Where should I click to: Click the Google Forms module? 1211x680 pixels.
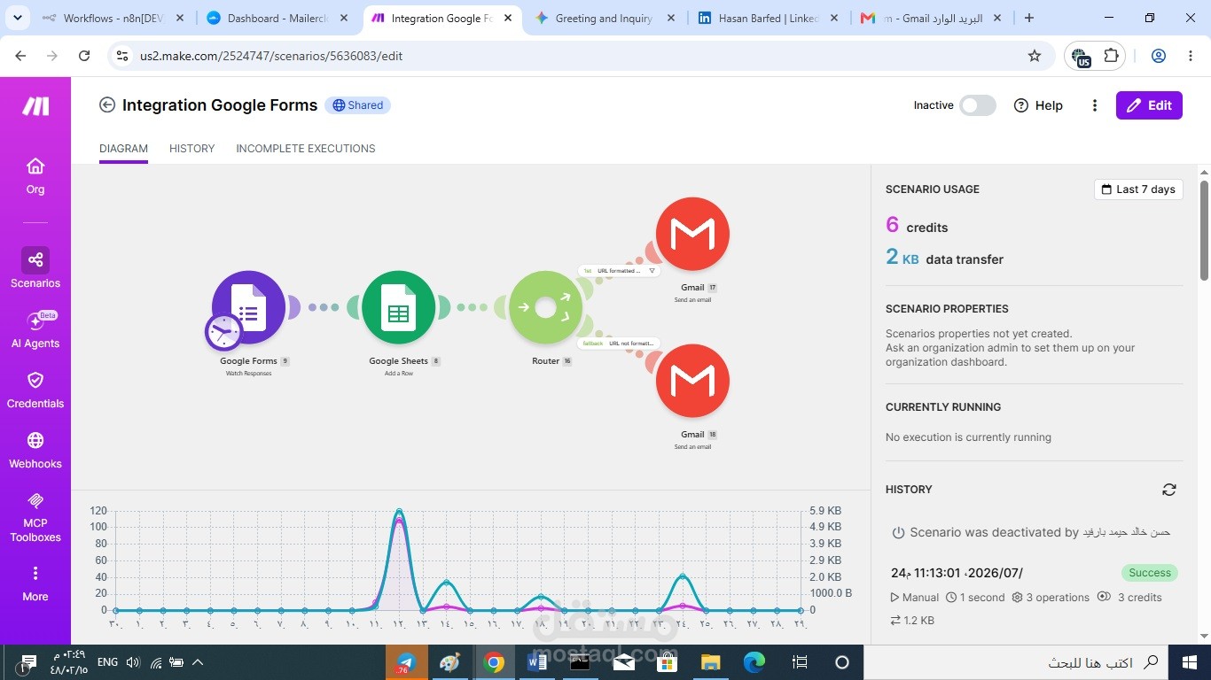point(248,307)
